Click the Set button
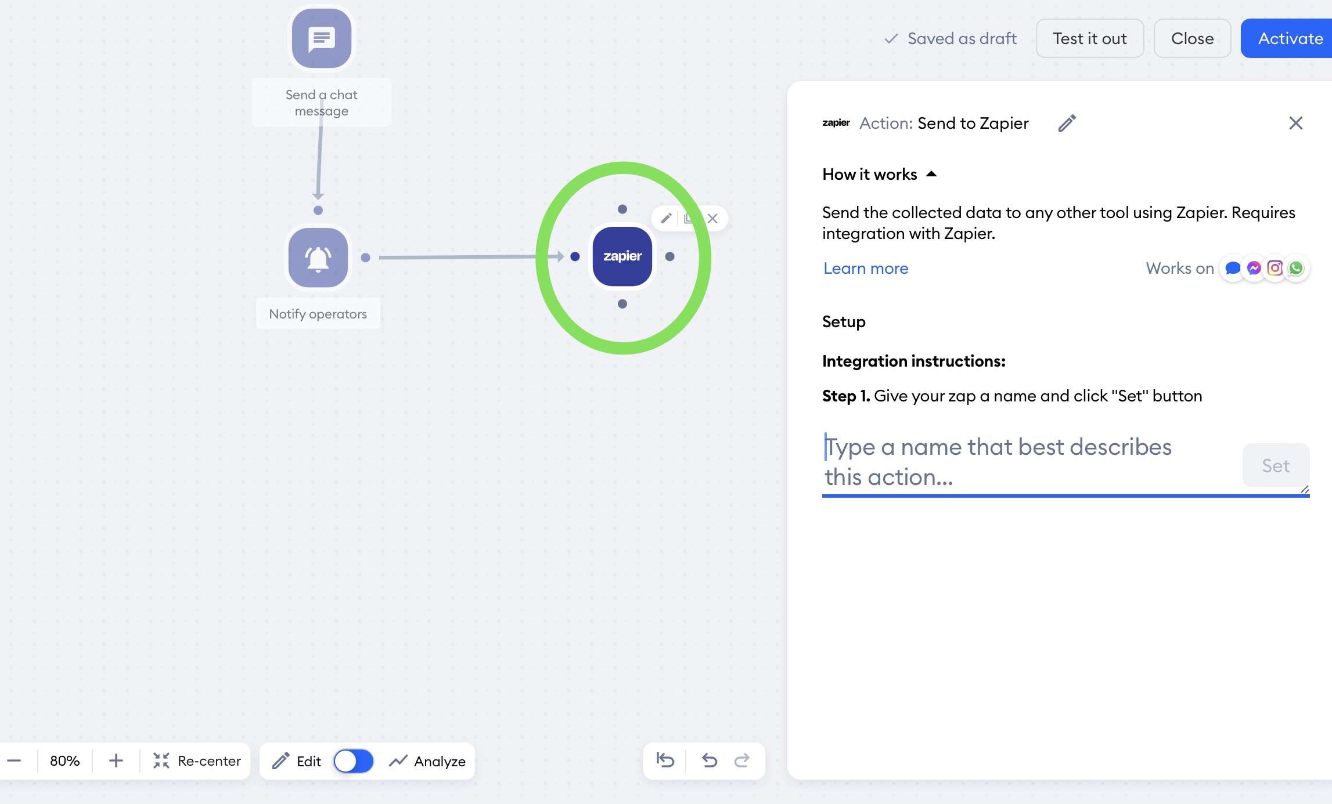Screen dimensions: 1332x804 coord(1276,465)
